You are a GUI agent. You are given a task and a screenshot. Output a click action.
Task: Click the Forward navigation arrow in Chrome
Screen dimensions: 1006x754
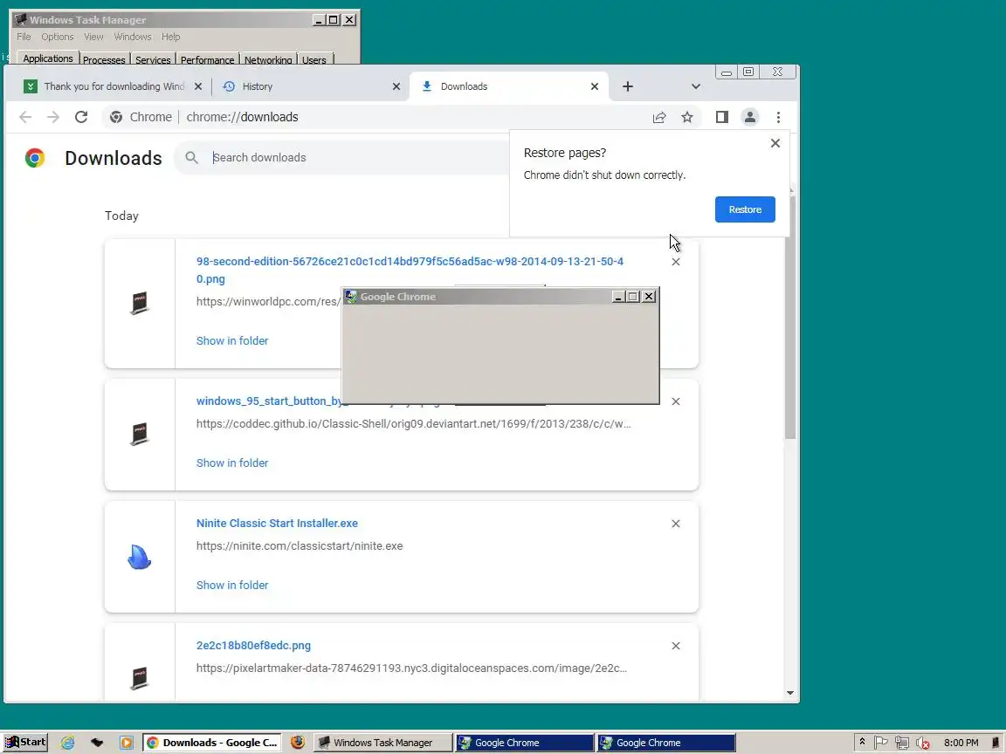(53, 117)
